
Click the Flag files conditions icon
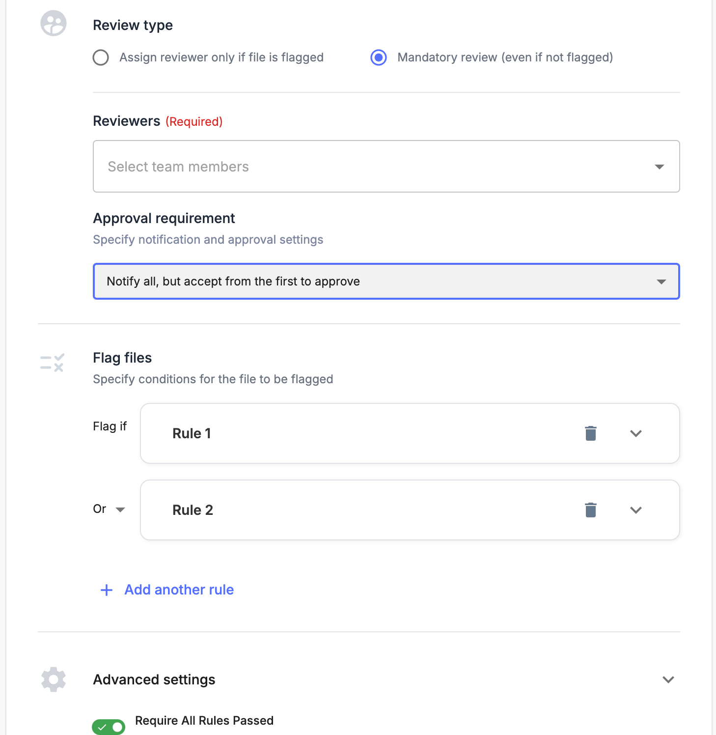[x=52, y=363]
